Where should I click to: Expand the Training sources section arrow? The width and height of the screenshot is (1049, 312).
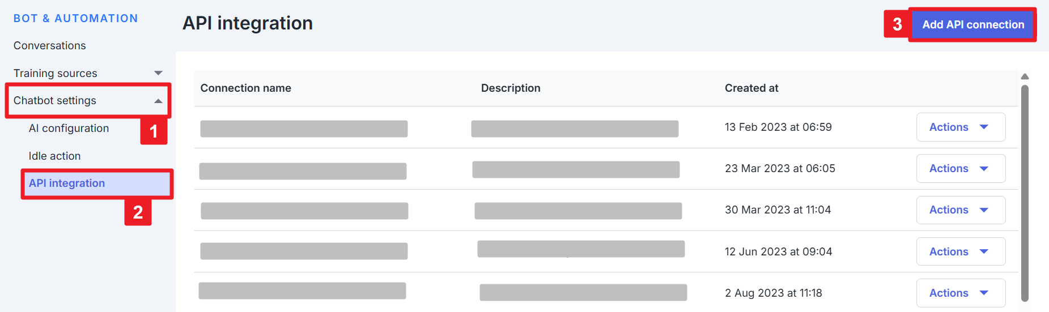tap(158, 73)
